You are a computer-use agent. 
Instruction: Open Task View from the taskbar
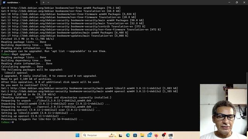click(121, 135)
